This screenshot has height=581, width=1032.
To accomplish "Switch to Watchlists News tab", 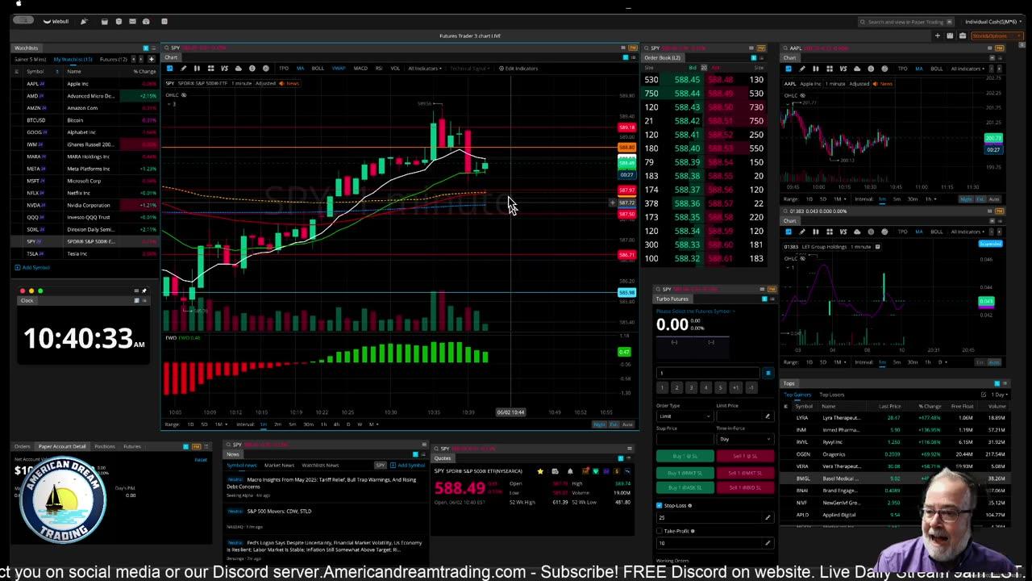I will pos(320,465).
